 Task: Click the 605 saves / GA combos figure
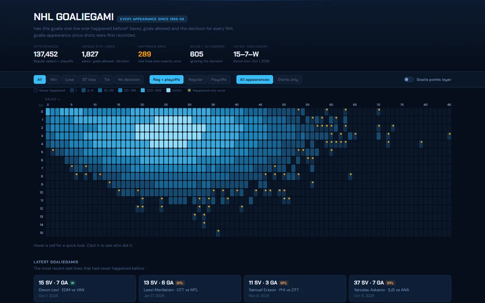click(196, 54)
